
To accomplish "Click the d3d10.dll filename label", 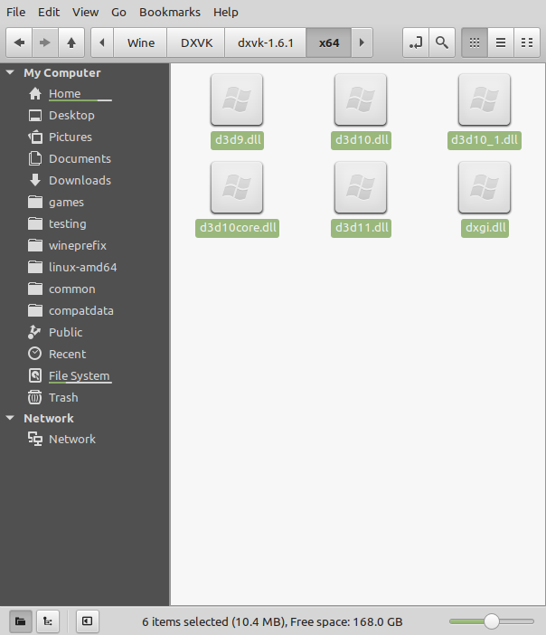I will click(361, 140).
